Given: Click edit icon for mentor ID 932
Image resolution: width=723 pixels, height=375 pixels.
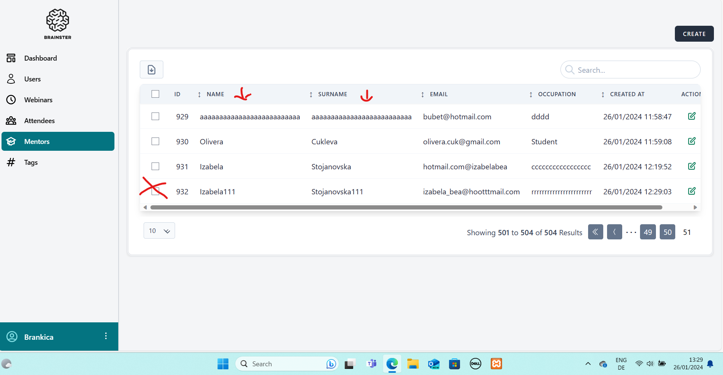Looking at the screenshot, I should point(692,191).
